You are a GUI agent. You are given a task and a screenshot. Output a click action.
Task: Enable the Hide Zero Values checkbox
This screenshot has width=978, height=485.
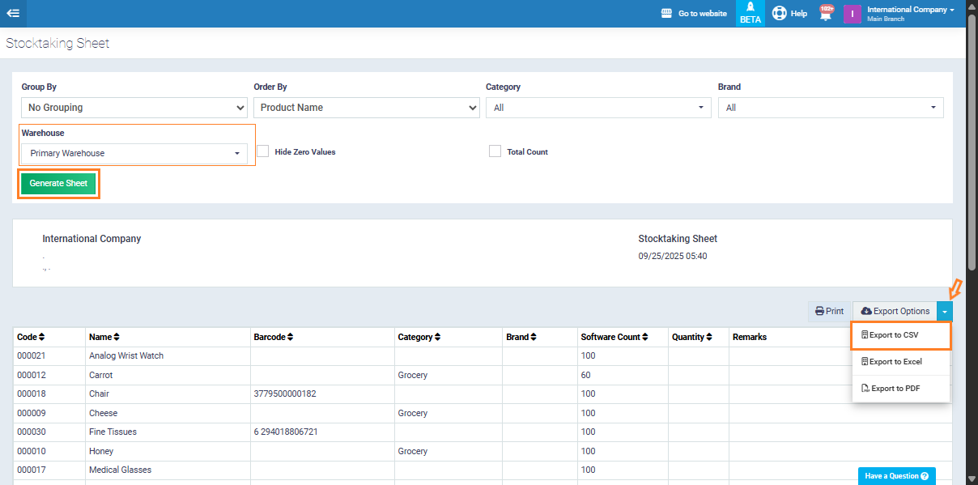262,151
